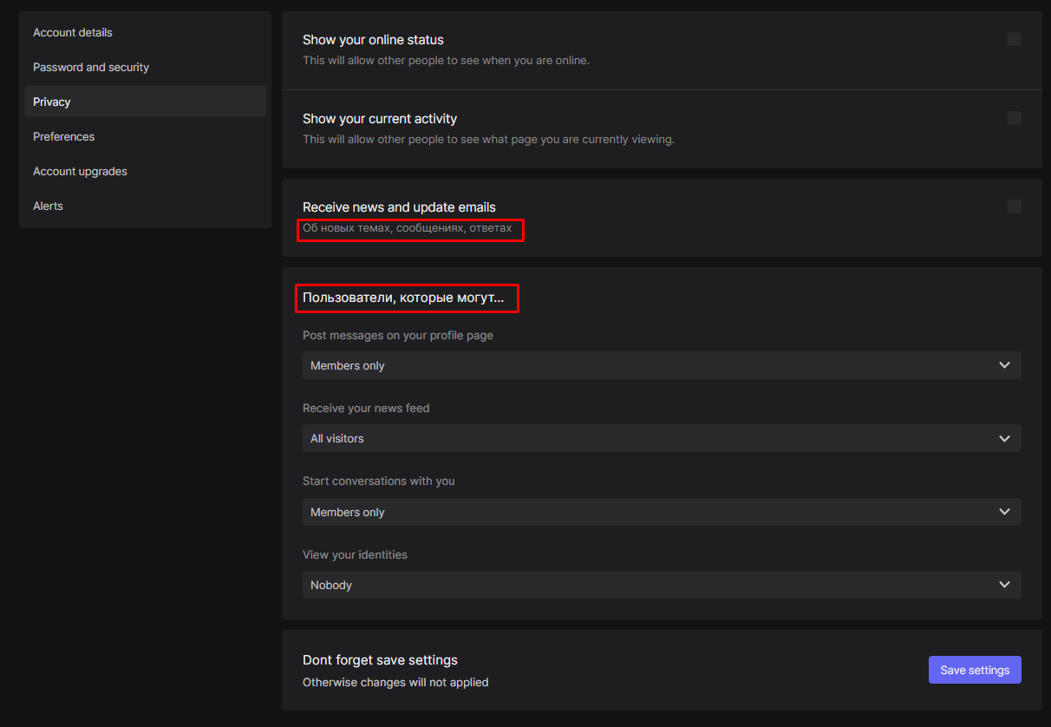Open the Post messages on your profile page dropdown
1051x727 pixels.
(x=661, y=365)
